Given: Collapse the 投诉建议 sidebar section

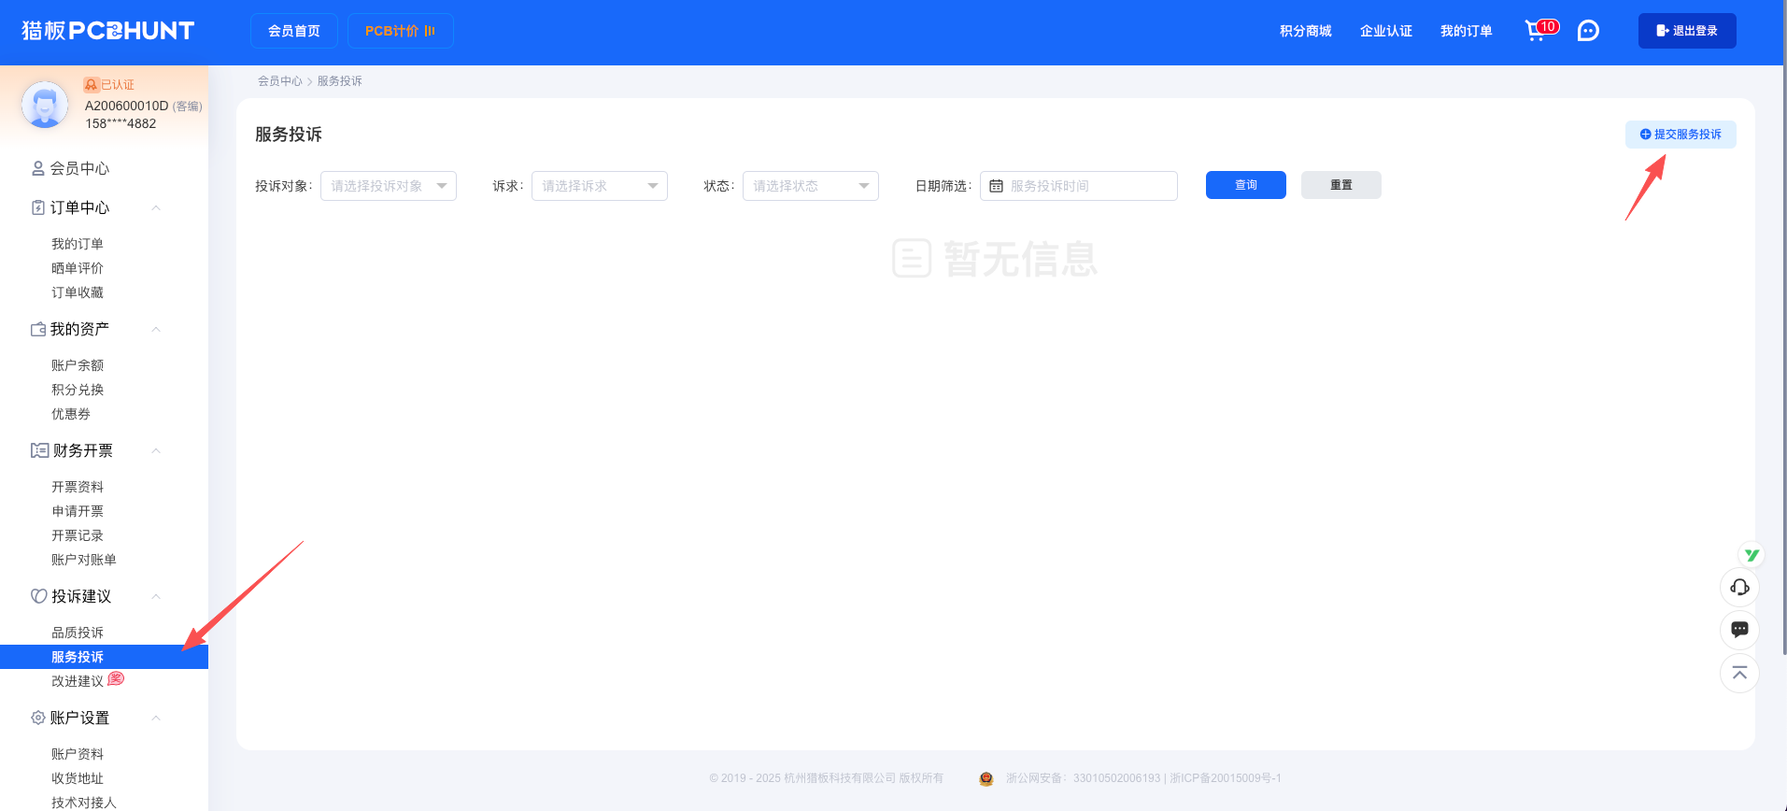Looking at the screenshot, I should pyautogui.click(x=156, y=596).
